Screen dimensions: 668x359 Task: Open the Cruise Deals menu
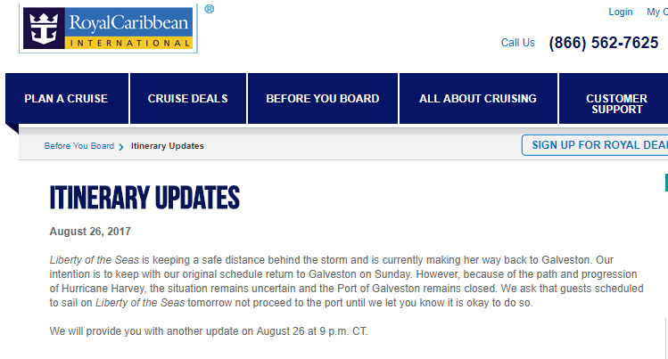pos(188,98)
